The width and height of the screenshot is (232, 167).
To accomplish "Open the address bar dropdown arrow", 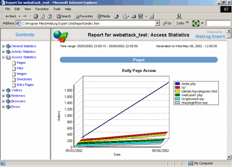I will point(157,23).
